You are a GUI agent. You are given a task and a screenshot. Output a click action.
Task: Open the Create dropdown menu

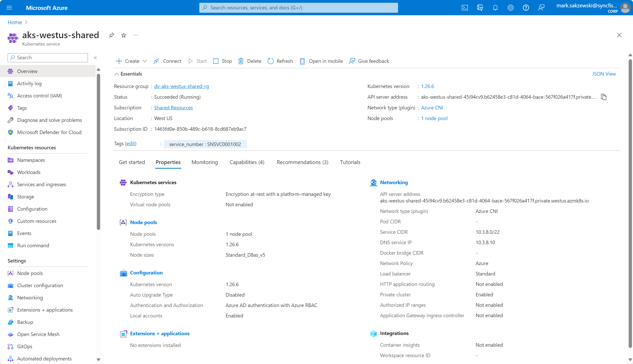click(x=131, y=61)
